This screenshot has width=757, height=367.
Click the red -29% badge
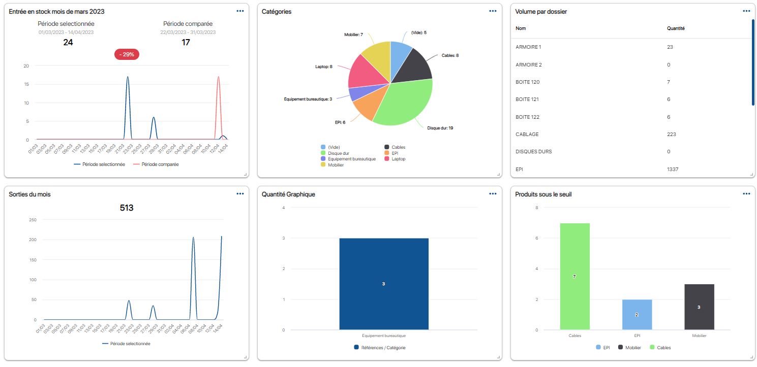127,54
